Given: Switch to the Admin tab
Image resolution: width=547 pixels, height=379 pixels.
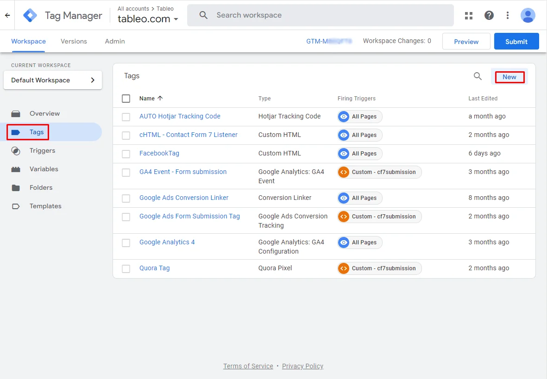Looking at the screenshot, I should click(x=115, y=41).
